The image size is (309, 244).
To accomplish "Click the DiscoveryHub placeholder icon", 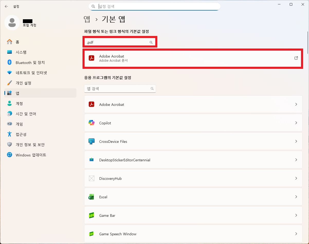I will [92, 178].
